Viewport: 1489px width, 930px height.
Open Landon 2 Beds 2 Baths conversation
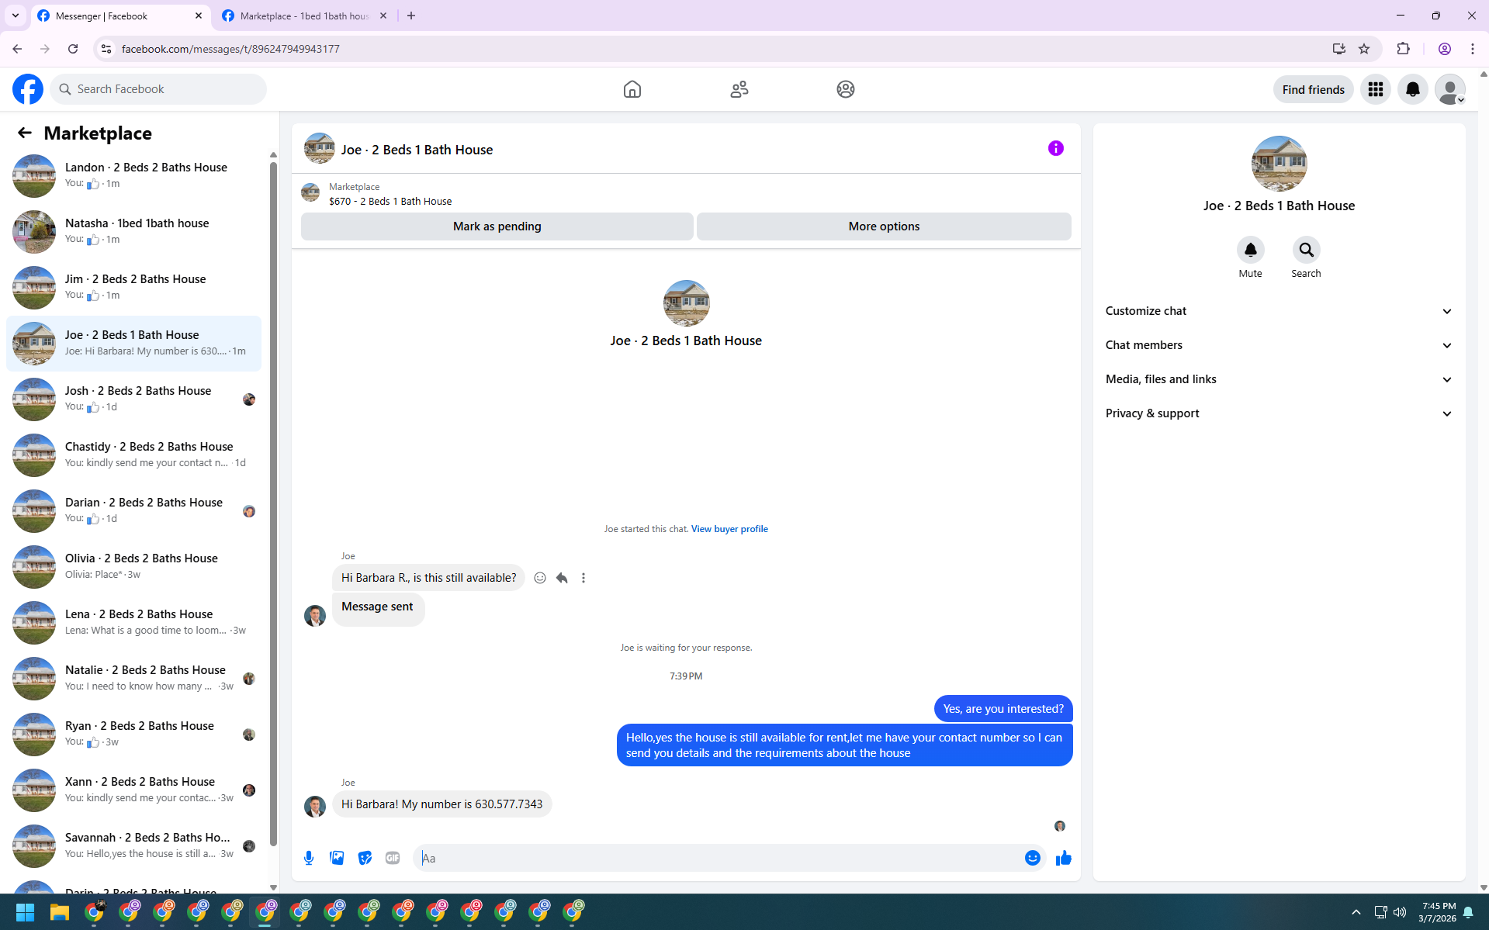pyautogui.click(x=134, y=176)
